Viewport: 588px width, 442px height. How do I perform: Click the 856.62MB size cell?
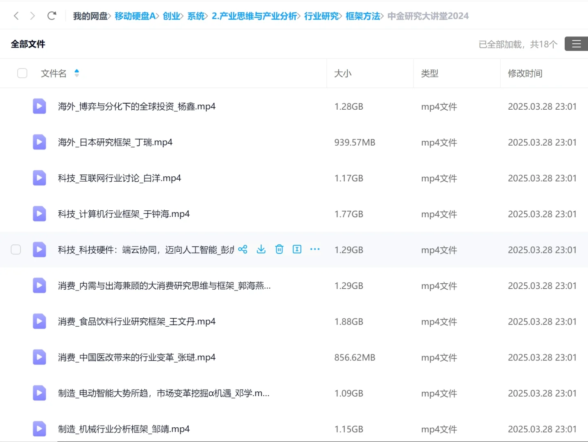point(355,358)
